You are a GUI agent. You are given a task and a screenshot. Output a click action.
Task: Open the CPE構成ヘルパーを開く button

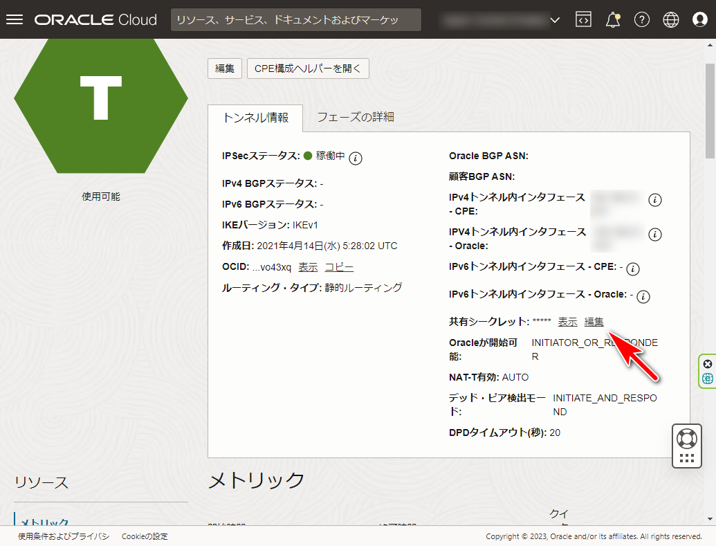pyautogui.click(x=308, y=69)
